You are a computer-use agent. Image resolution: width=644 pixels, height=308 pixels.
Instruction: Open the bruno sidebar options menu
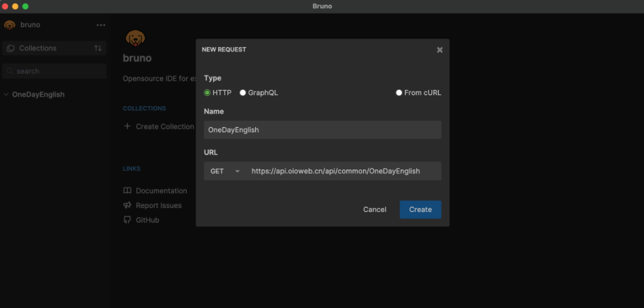(101, 25)
